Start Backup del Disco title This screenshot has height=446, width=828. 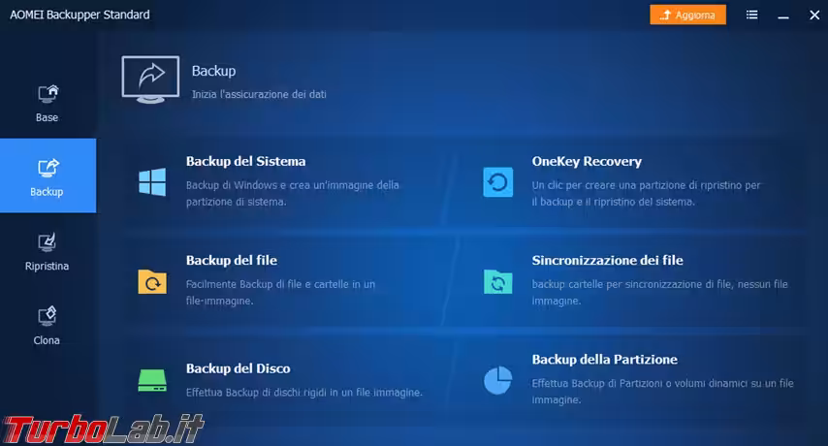click(x=238, y=368)
